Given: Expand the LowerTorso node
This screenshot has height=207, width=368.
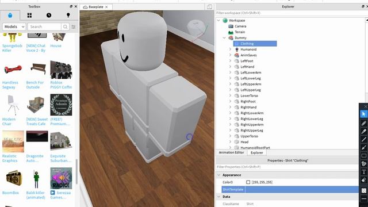Looking at the screenshot, I should 230,95.
